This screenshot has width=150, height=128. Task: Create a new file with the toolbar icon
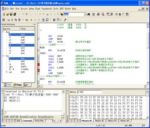coord(4,14)
